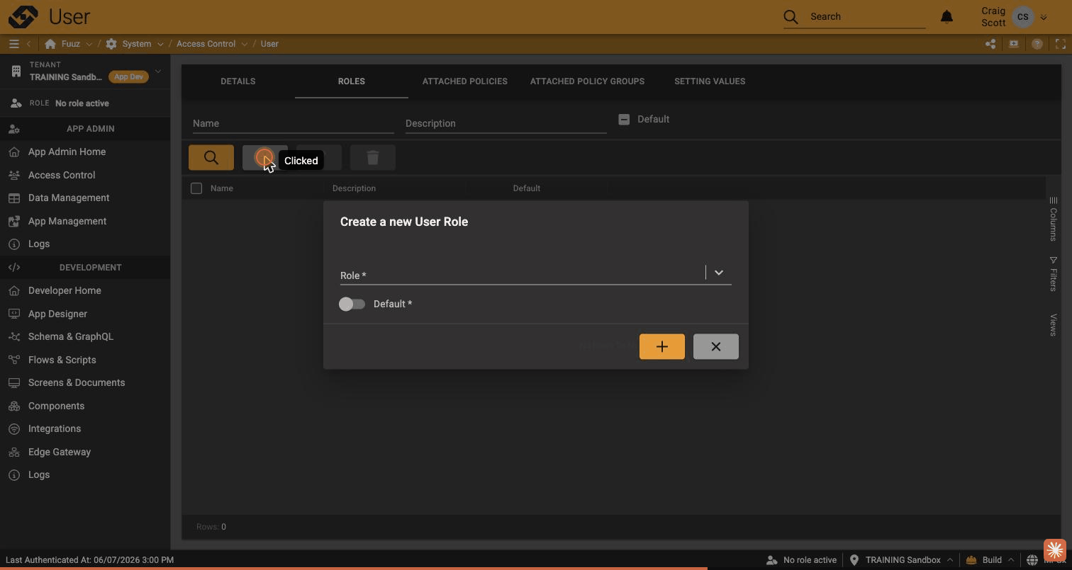The image size is (1072, 570).
Task: Click the ROLE No role active sidebar row
Action: 85,103
